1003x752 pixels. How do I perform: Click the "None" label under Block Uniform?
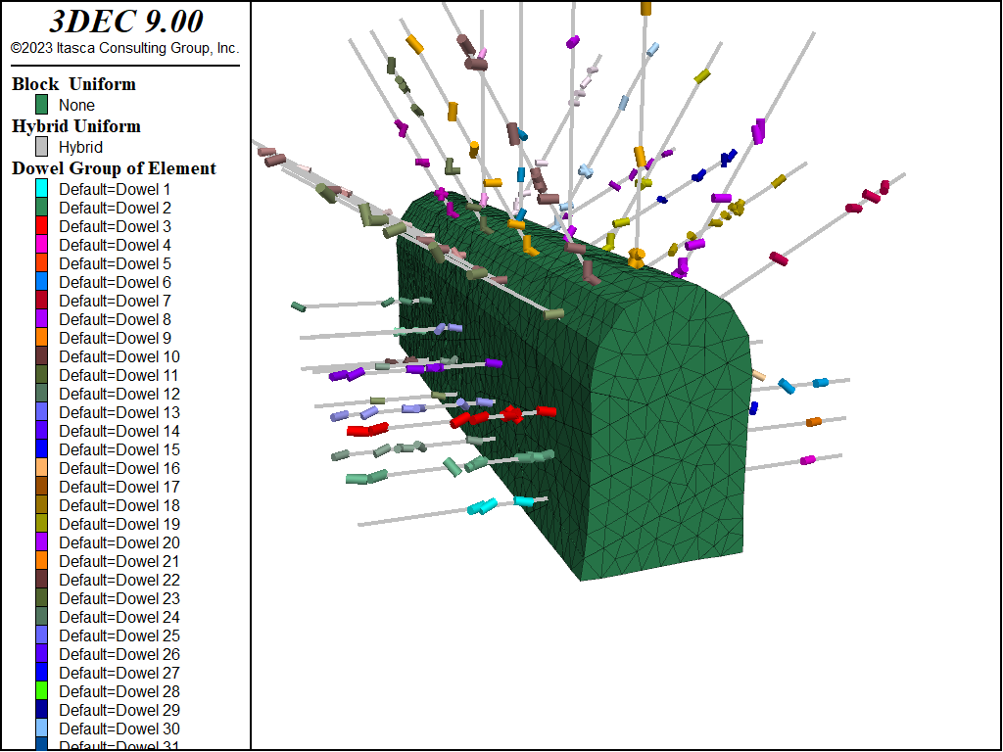coord(76,105)
